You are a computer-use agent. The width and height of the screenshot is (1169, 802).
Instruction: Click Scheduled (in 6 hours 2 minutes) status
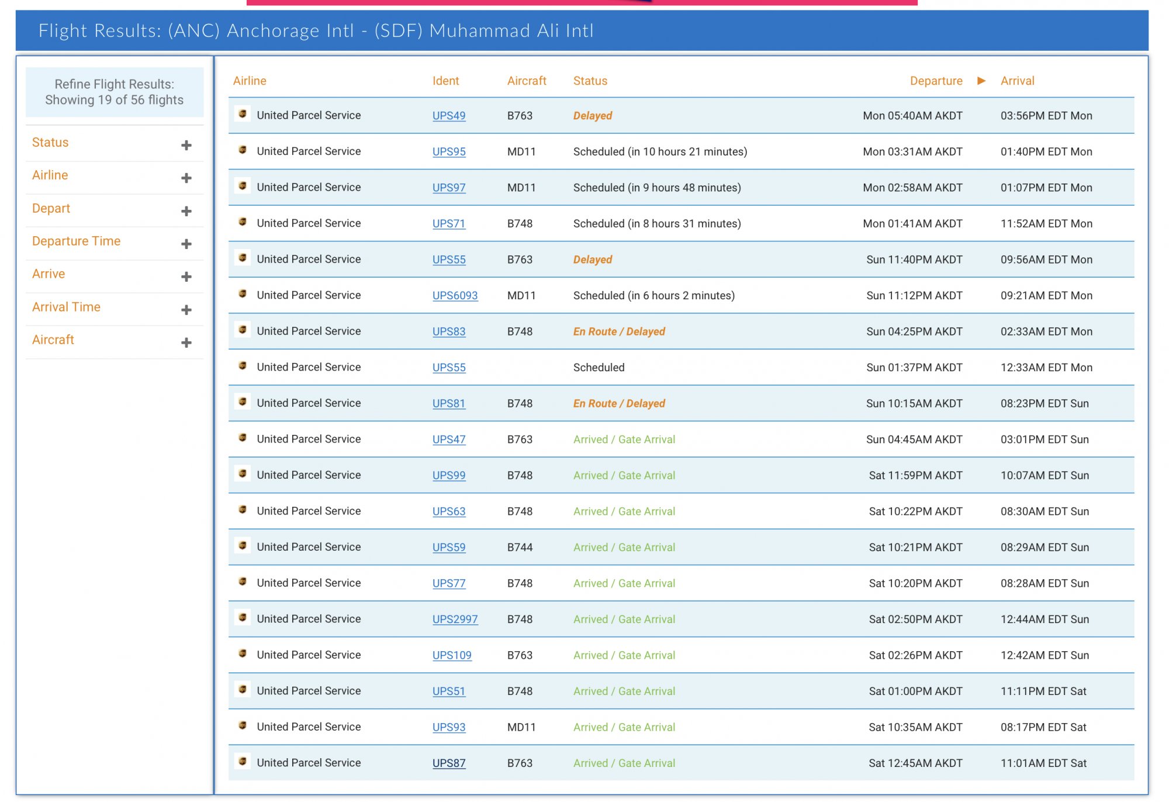pos(653,295)
